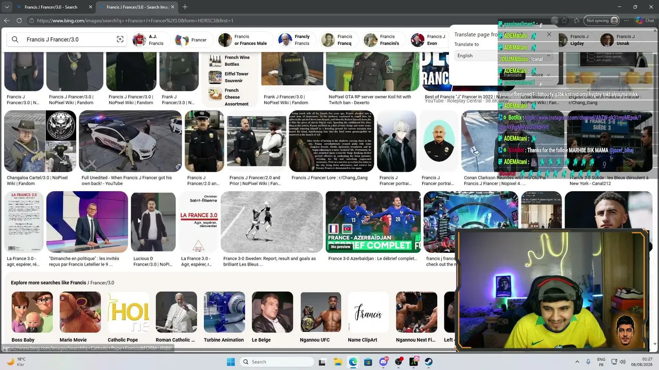659x370 pixels.
Task: Switch to the first Francis J Francer/3.0 - Search tab
Action: 51,7
